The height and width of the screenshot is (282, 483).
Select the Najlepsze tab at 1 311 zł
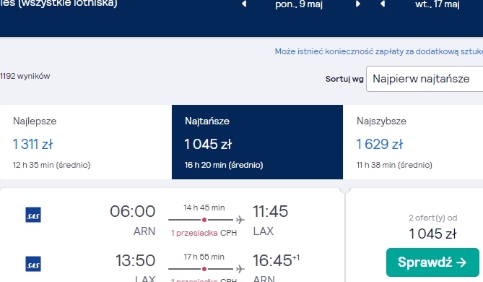[86, 142]
